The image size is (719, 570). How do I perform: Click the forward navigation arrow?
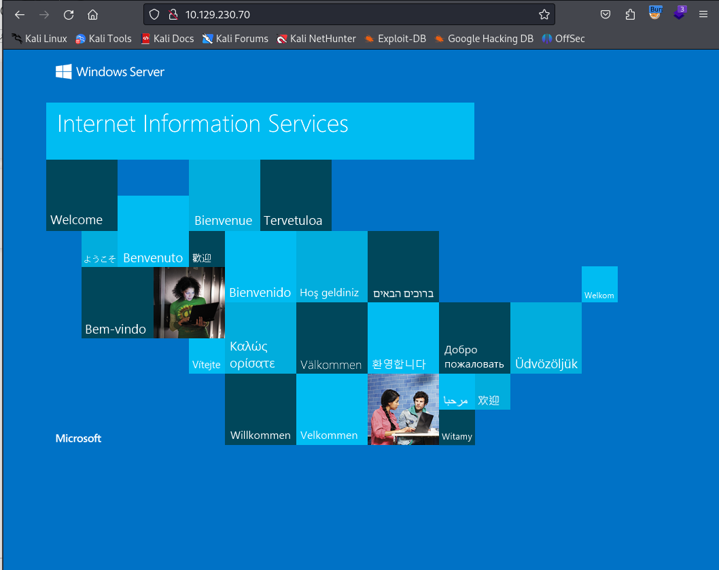[44, 15]
